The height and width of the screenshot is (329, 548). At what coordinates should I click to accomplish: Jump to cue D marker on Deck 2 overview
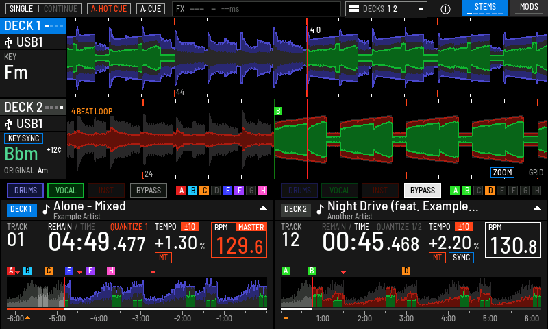point(406,271)
